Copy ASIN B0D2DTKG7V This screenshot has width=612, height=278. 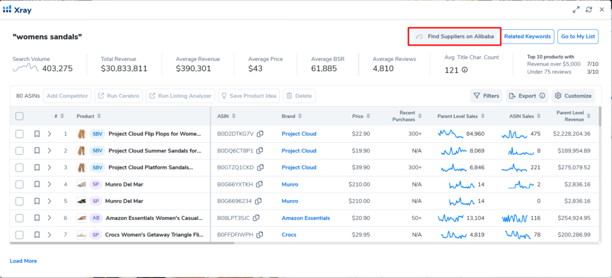pos(260,134)
